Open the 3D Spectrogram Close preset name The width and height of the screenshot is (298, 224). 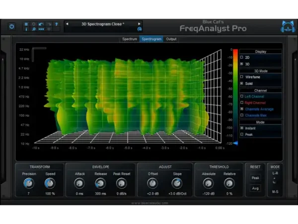coord(103,24)
